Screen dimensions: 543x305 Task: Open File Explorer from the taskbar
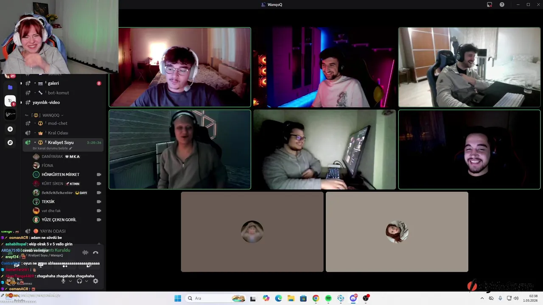291,298
